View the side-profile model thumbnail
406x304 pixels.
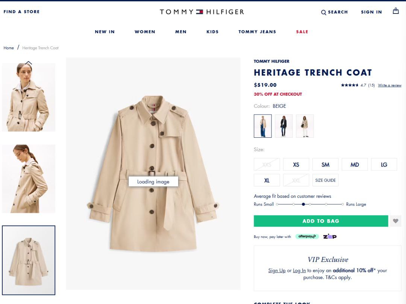(x=29, y=179)
